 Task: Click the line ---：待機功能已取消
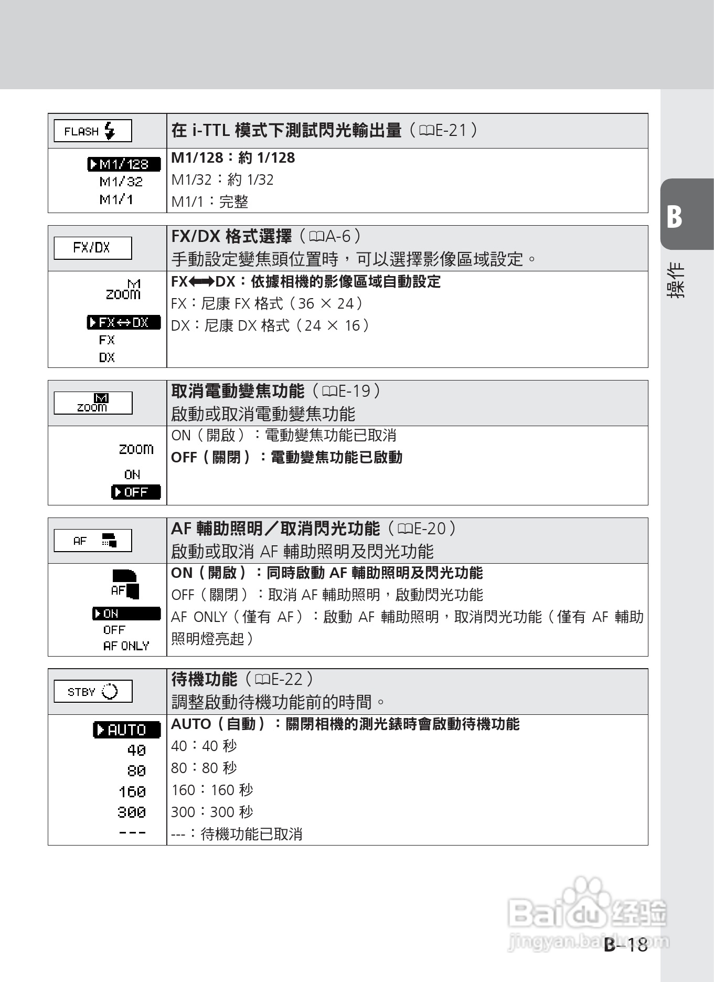[x=237, y=834]
